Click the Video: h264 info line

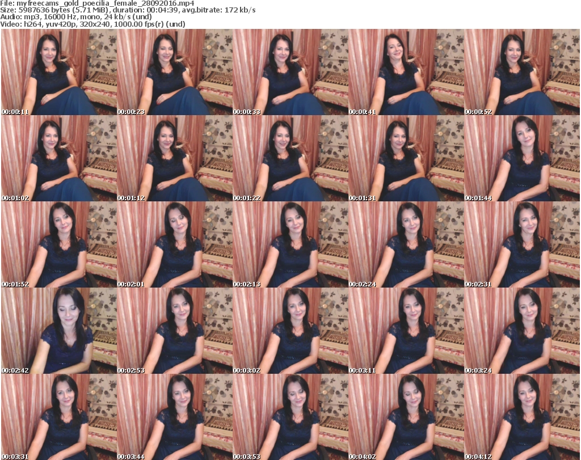[x=92, y=24]
